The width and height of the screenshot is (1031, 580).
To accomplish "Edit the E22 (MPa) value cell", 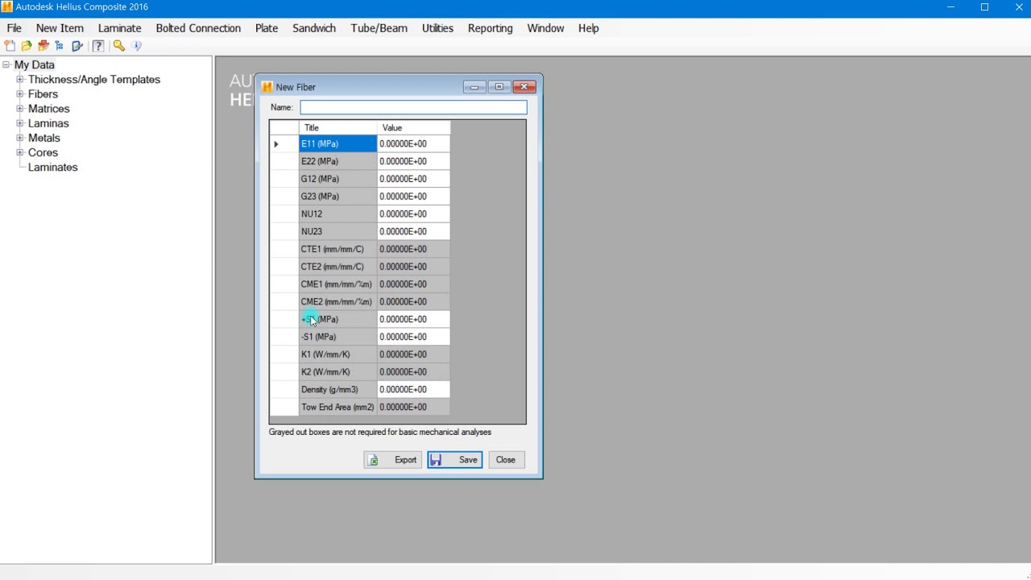I will [x=413, y=161].
